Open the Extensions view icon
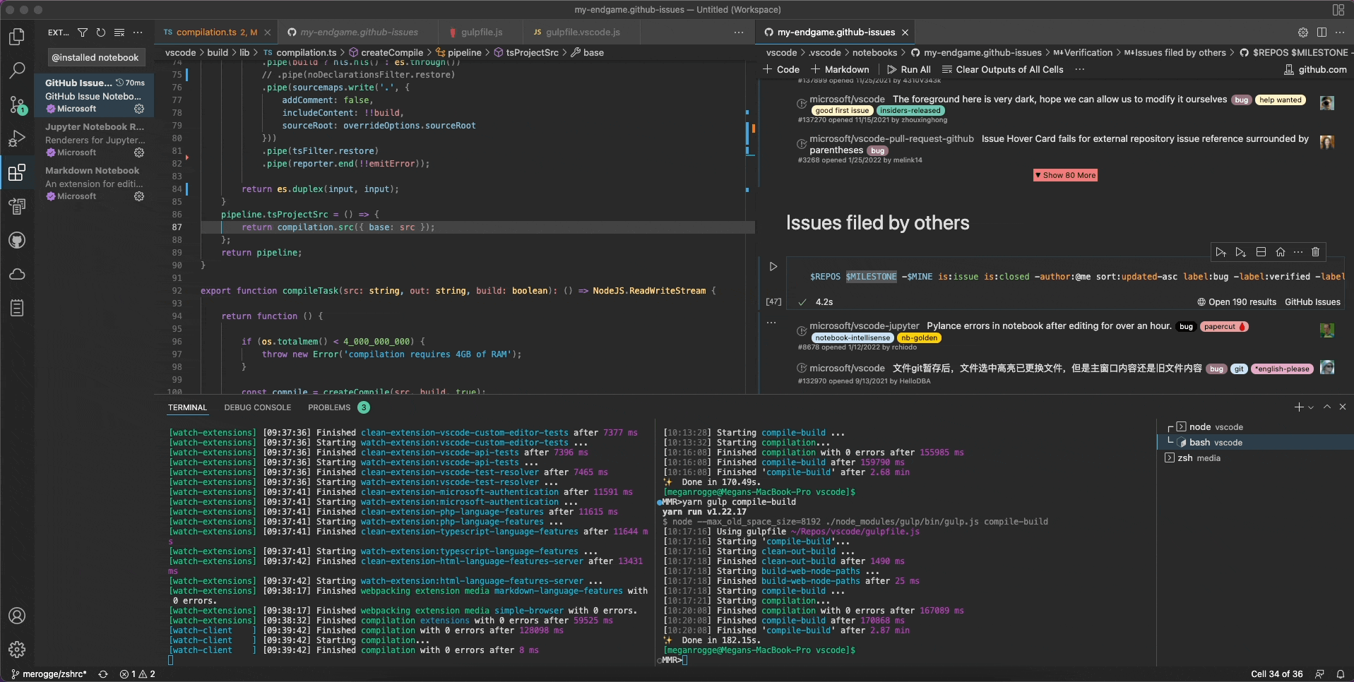1354x682 pixels. (17, 172)
